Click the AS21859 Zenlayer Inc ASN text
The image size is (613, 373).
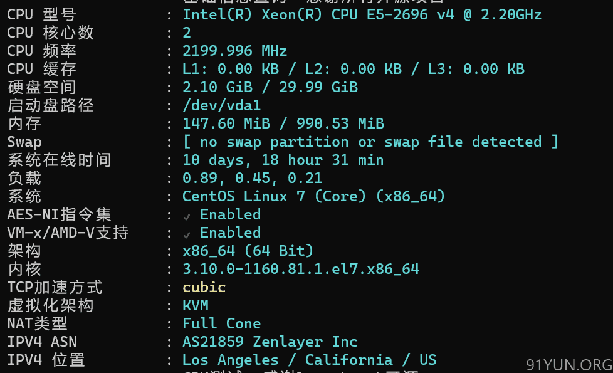[270, 342]
